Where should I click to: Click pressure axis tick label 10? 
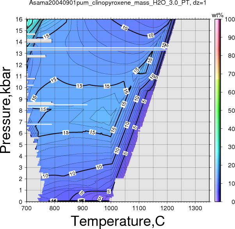19,88
